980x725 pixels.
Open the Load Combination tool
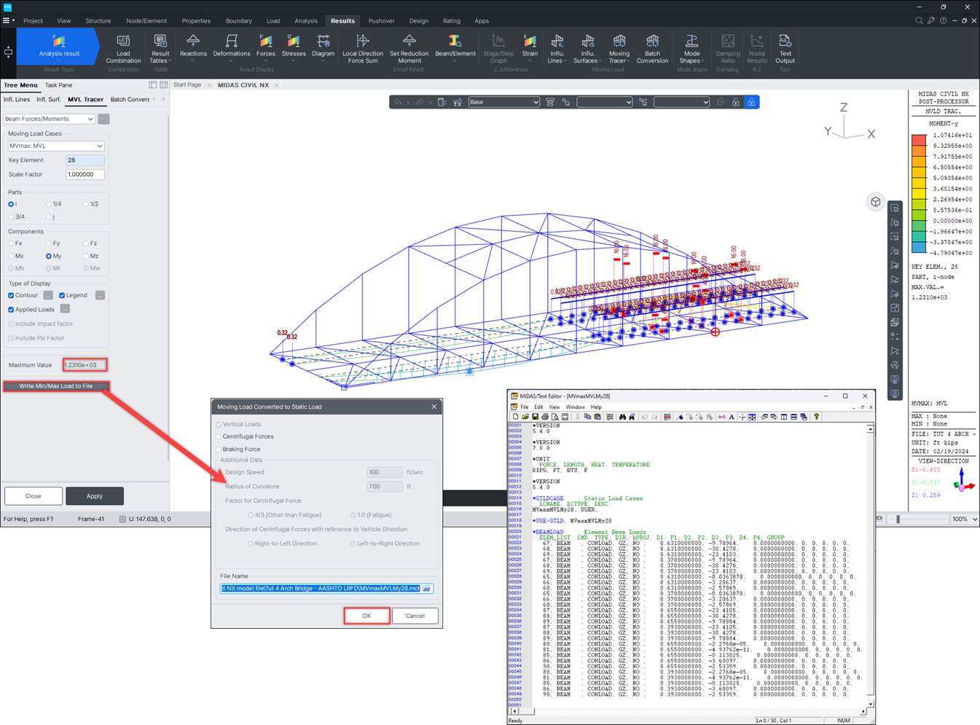(123, 49)
